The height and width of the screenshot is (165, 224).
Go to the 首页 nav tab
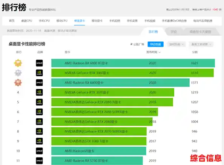(x=12, y=21)
